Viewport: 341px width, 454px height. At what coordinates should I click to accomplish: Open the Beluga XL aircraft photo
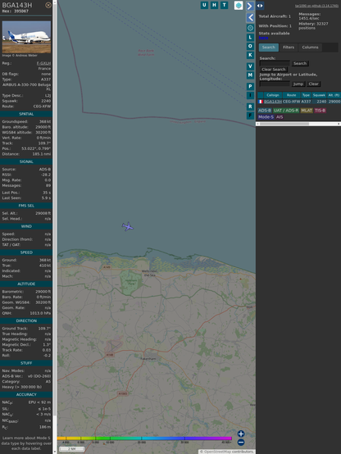(x=26, y=37)
